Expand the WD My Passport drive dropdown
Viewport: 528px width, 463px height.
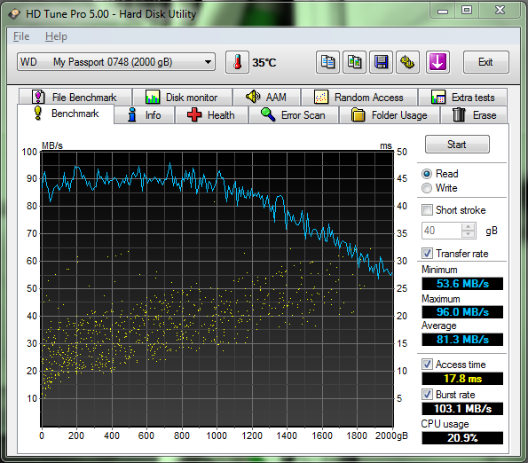click(x=116, y=62)
